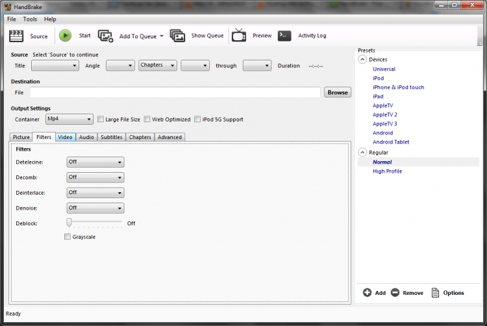487x326 pixels.
Task: Open the Chapters mode dropdown
Action: 158,65
